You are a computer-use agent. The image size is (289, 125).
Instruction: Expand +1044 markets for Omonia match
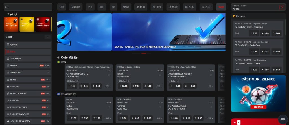(x=159, y=118)
